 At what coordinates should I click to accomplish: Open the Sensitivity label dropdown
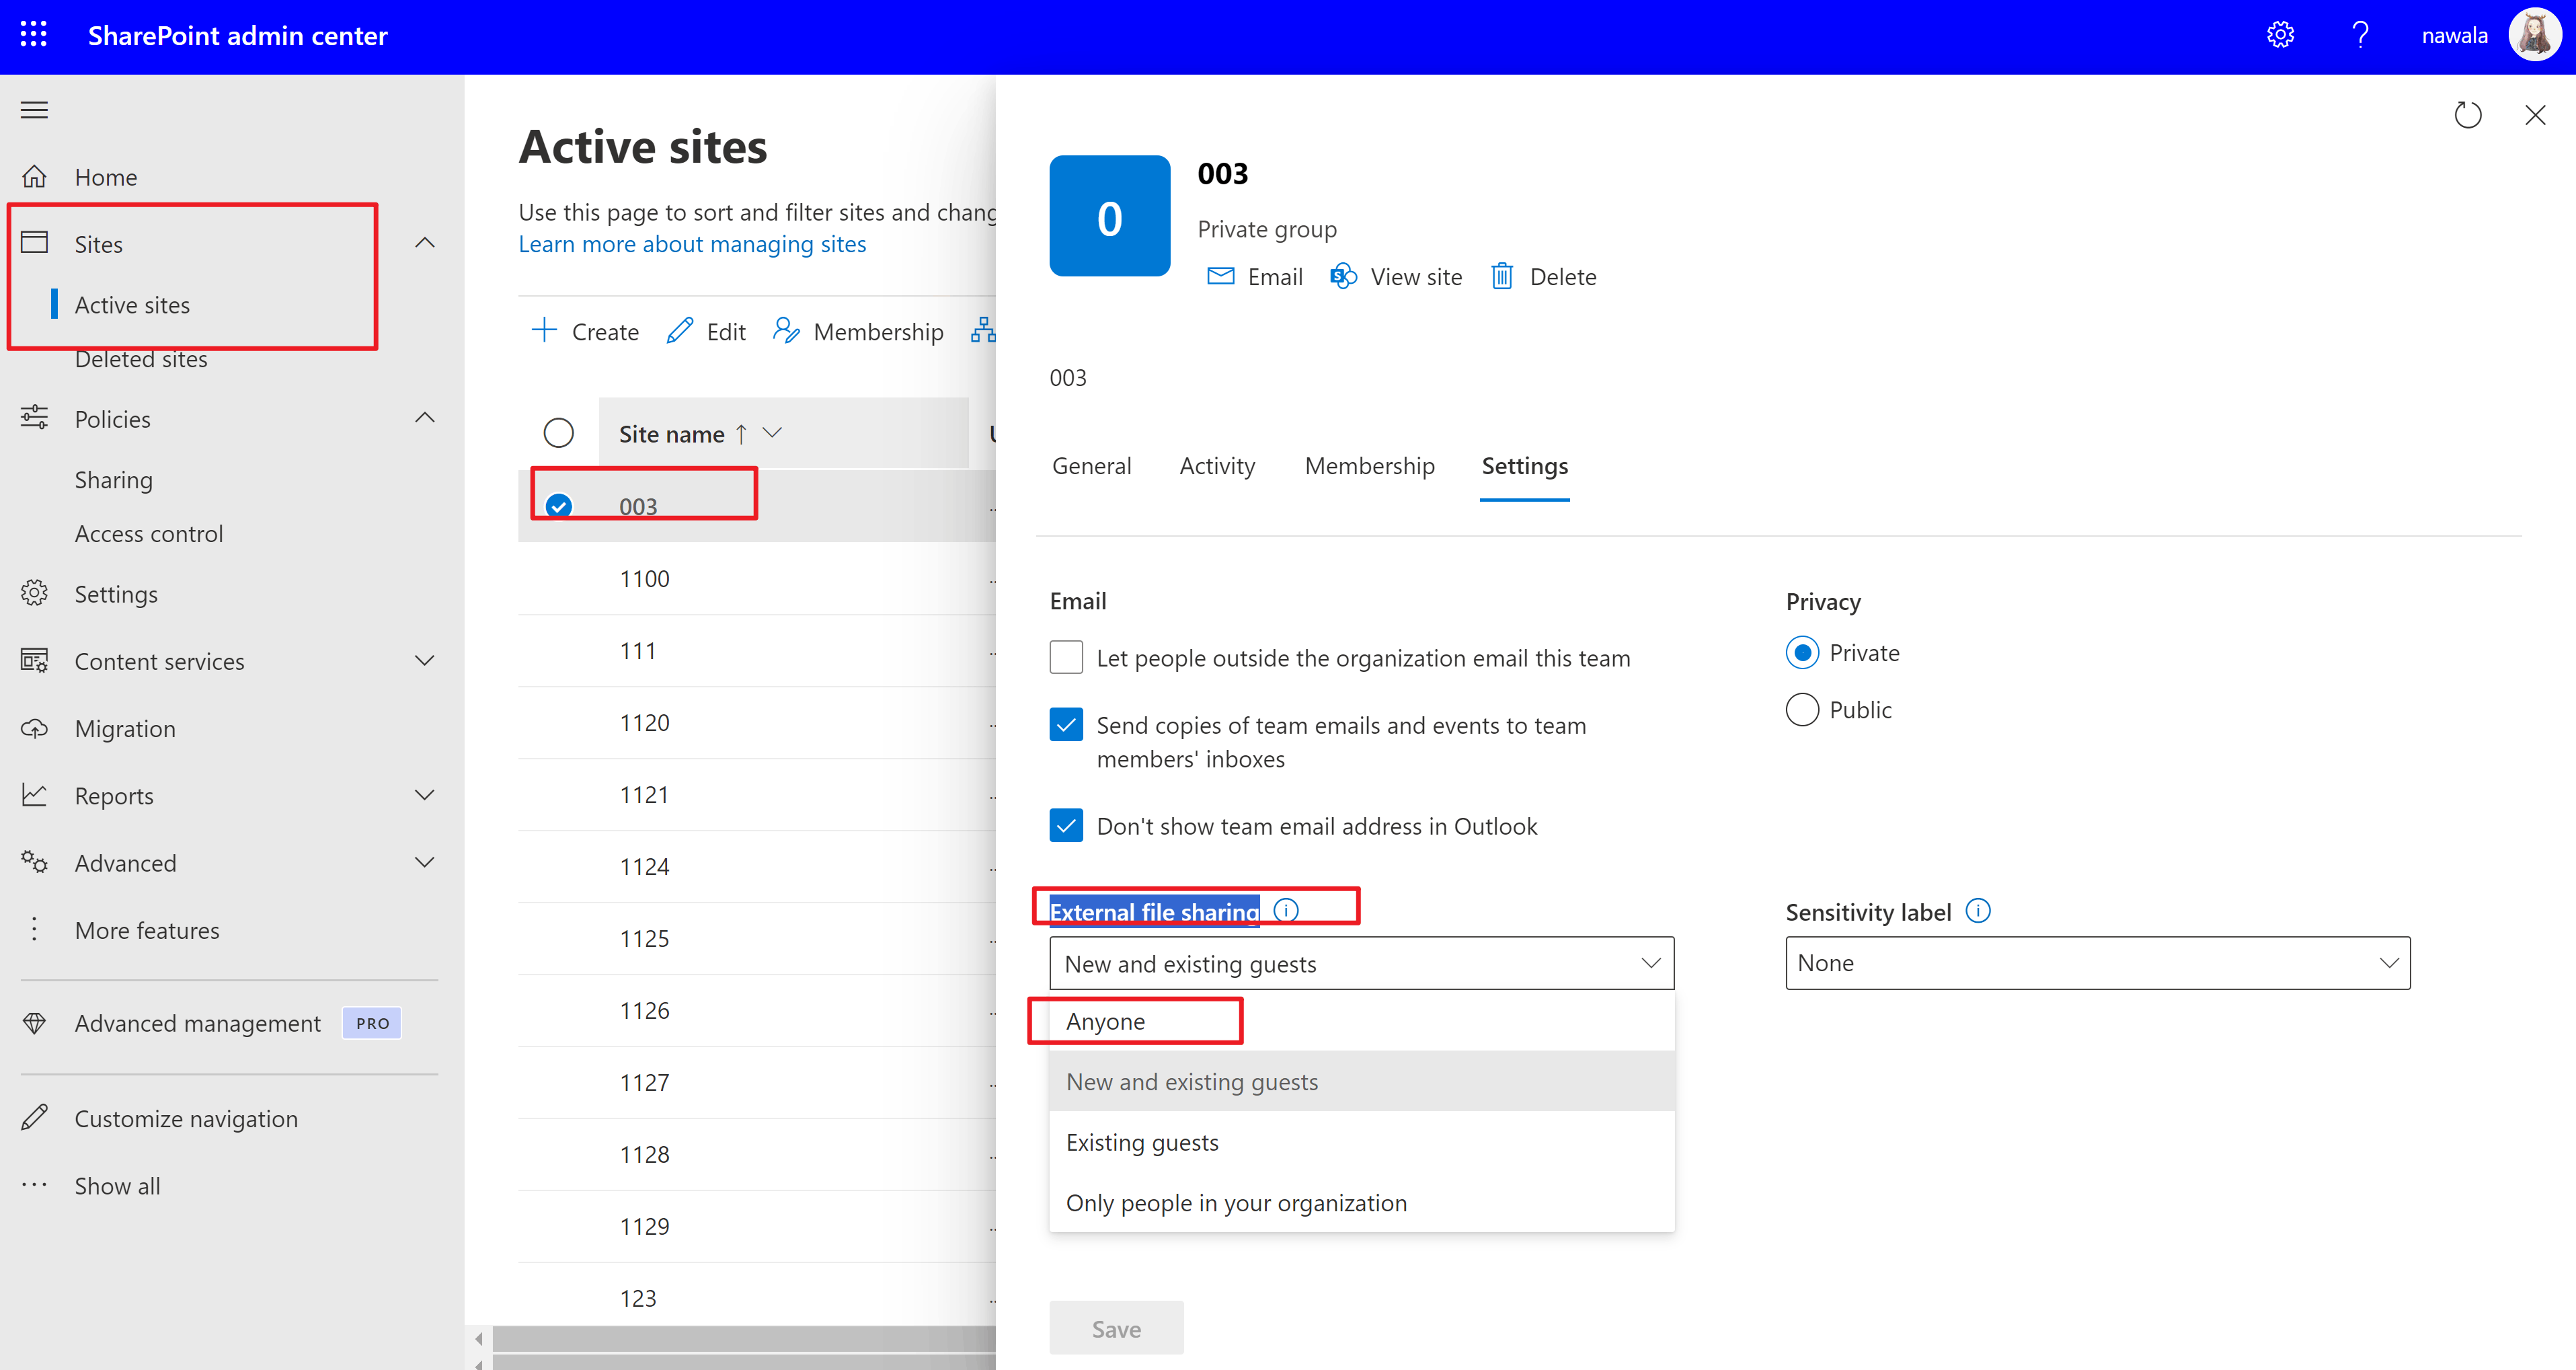click(2096, 962)
